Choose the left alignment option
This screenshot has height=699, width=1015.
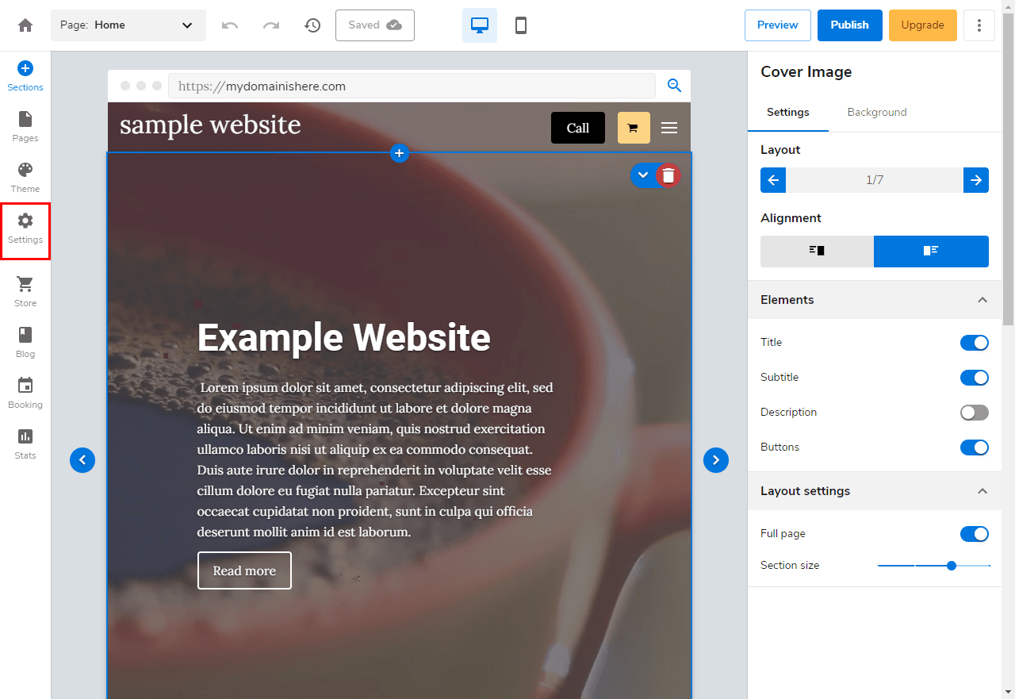pyautogui.click(x=817, y=251)
